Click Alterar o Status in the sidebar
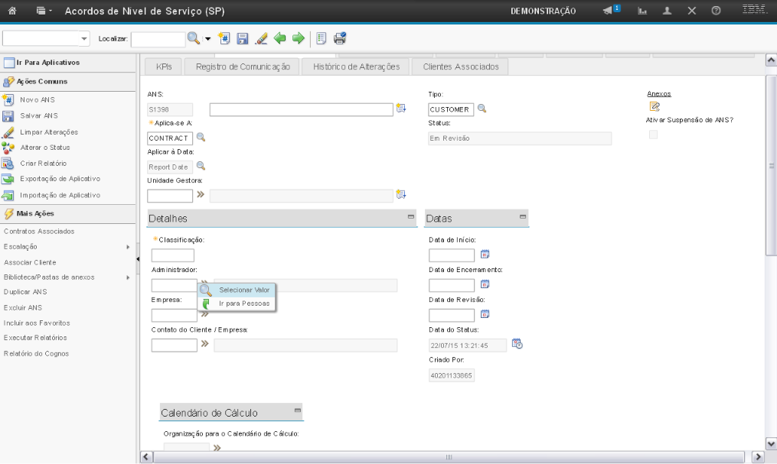The width and height of the screenshot is (777, 464). tap(45, 147)
